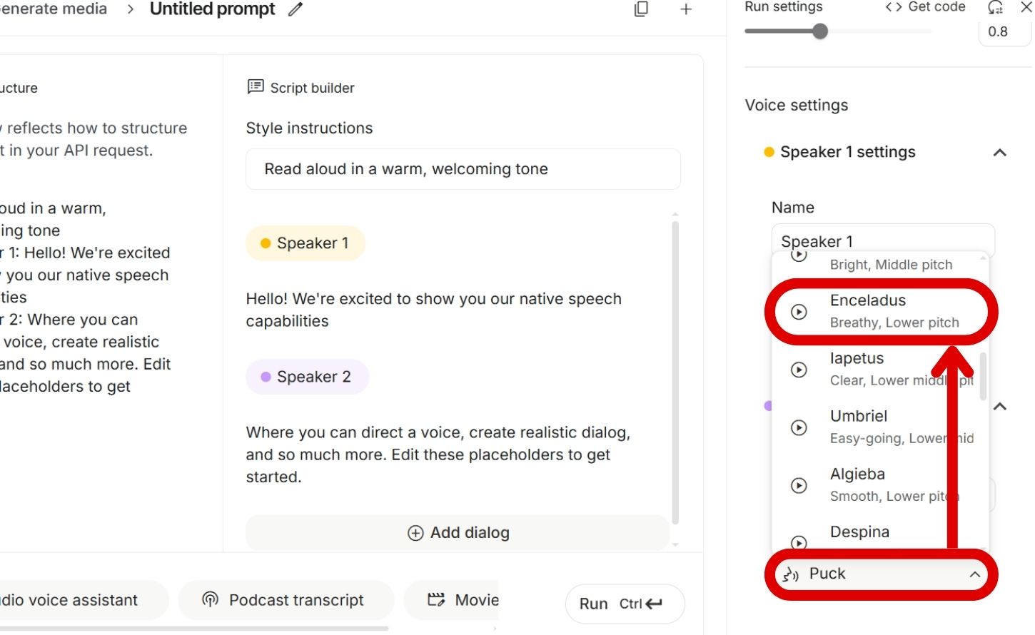This screenshot has height=635, width=1035.
Task: Preview the Despina voice sample
Action: (799, 543)
